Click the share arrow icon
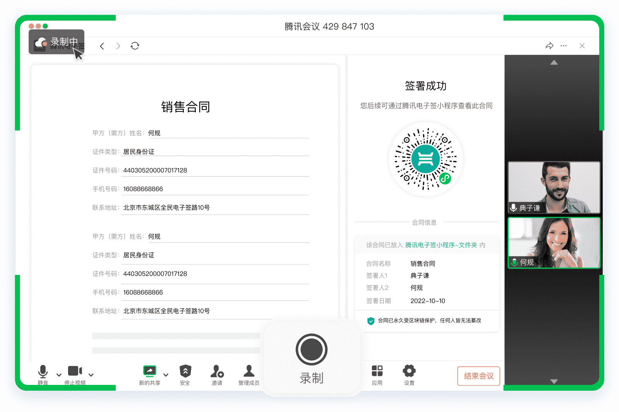Viewport: 619px width, 412px height. coord(549,46)
